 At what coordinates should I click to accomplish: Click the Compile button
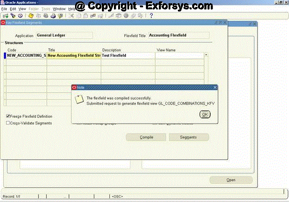point(146,137)
